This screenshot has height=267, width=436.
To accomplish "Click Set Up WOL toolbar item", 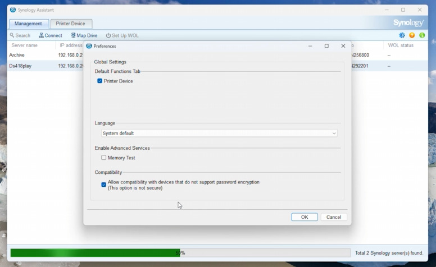I will (x=122, y=35).
